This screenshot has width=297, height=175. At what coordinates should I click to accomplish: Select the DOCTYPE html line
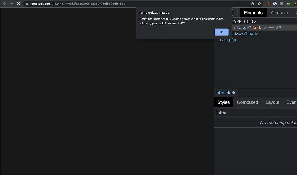[244, 22]
